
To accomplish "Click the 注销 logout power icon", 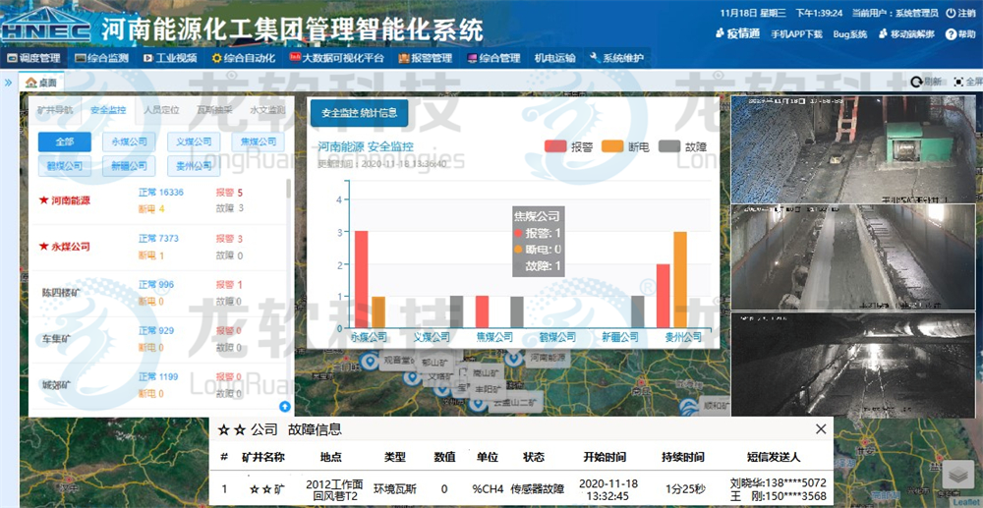I will [x=950, y=13].
